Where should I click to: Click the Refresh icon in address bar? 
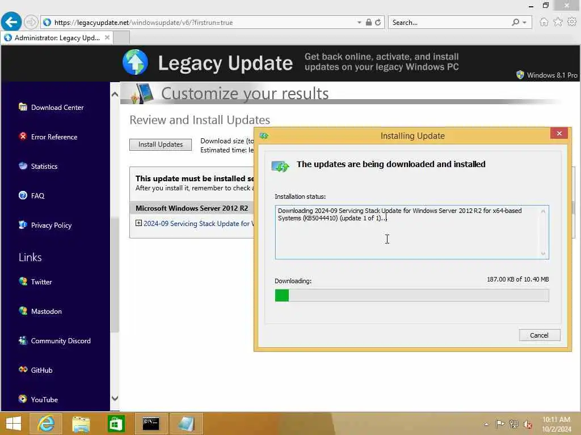point(378,22)
